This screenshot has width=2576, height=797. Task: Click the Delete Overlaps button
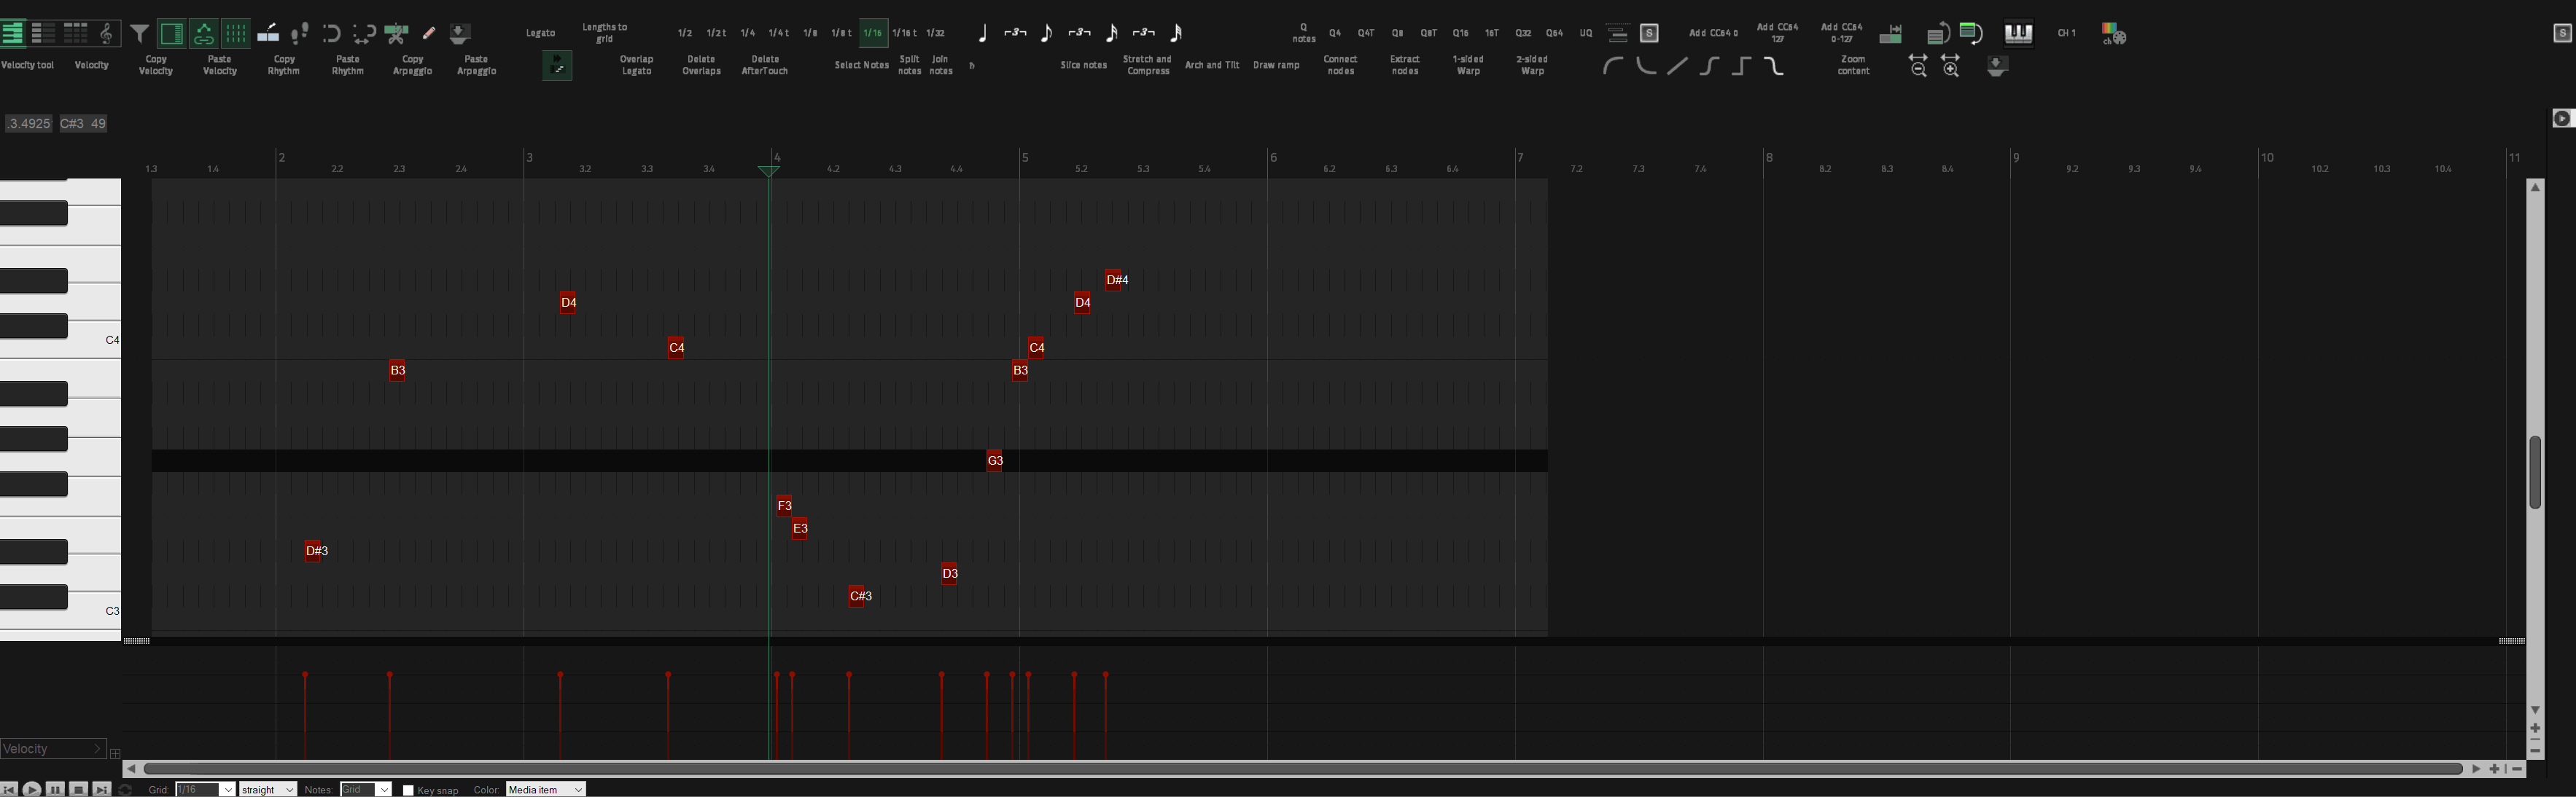pos(701,65)
